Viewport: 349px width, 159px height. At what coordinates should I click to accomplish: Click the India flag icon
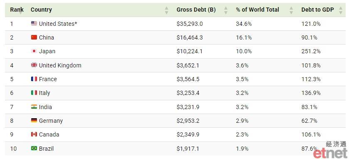click(34, 107)
